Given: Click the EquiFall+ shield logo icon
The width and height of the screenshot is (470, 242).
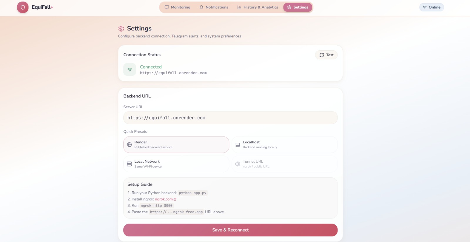Looking at the screenshot, I should pyautogui.click(x=23, y=7).
